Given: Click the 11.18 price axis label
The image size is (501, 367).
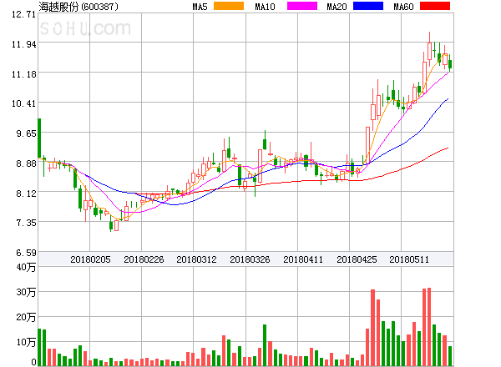Looking at the screenshot, I should click(23, 74).
